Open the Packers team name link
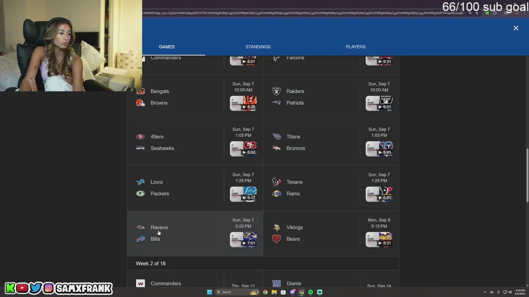The image size is (529, 297). (160, 193)
